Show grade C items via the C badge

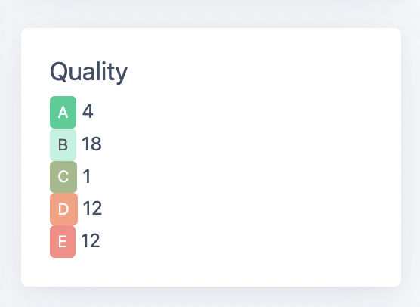(63, 177)
